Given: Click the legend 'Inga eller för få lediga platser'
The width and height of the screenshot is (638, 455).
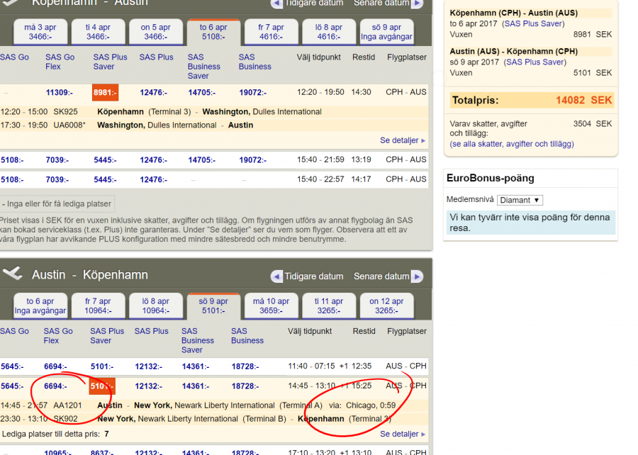Looking at the screenshot, I should pyautogui.click(x=57, y=203).
